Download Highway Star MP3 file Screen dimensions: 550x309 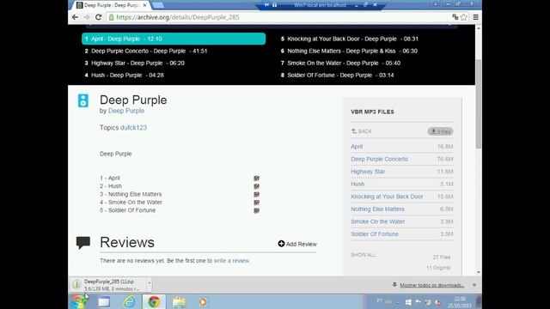(x=368, y=172)
